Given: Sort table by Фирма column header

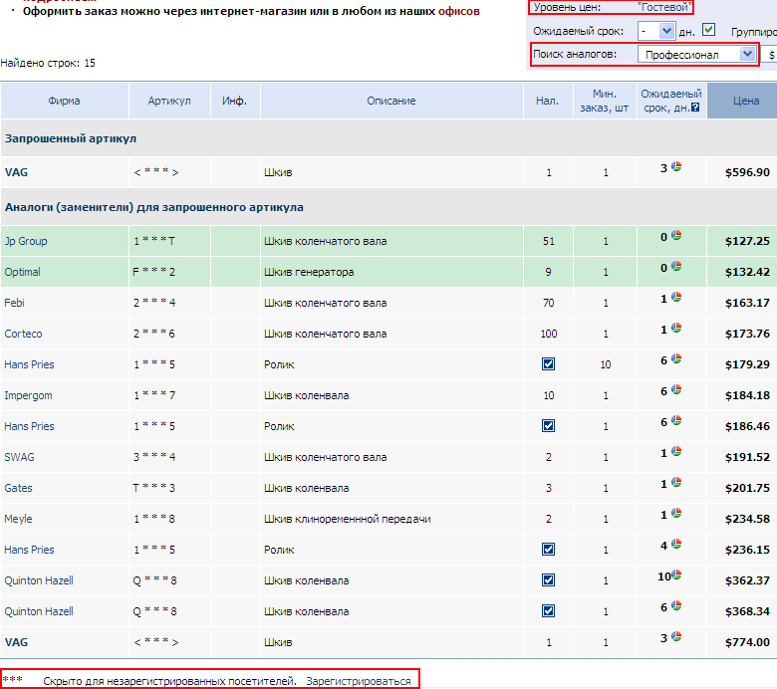Looking at the screenshot, I should pos(65,101).
